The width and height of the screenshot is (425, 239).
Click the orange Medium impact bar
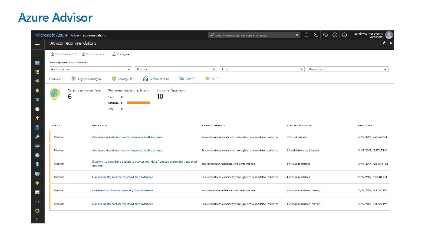(138, 103)
